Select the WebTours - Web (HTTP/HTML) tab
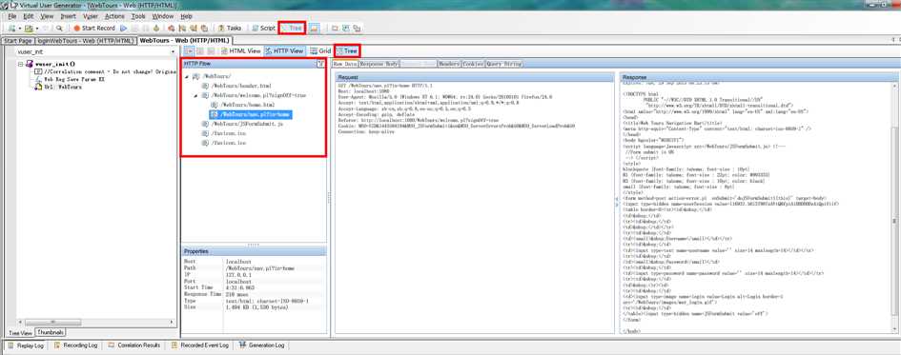This screenshot has height=355, width=901. 184,41
